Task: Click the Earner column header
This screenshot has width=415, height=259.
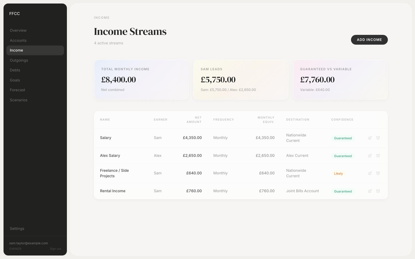Action: (x=161, y=120)
